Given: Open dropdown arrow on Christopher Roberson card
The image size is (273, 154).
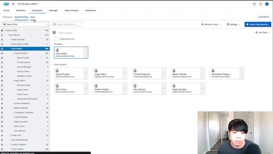Looking at the screenshot, I should [242, 73].
